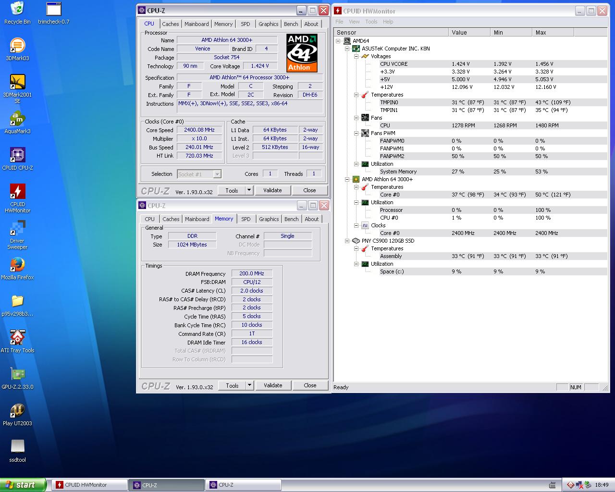Collapse the PNY CS900 120GB SSD node
The image size is (615, 492).
pos(347,241)
